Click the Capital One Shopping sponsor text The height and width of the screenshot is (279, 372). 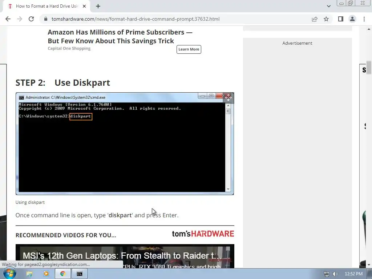click(x=69, y=48)
